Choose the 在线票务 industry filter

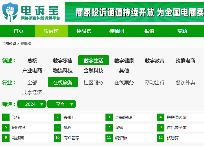124,83
